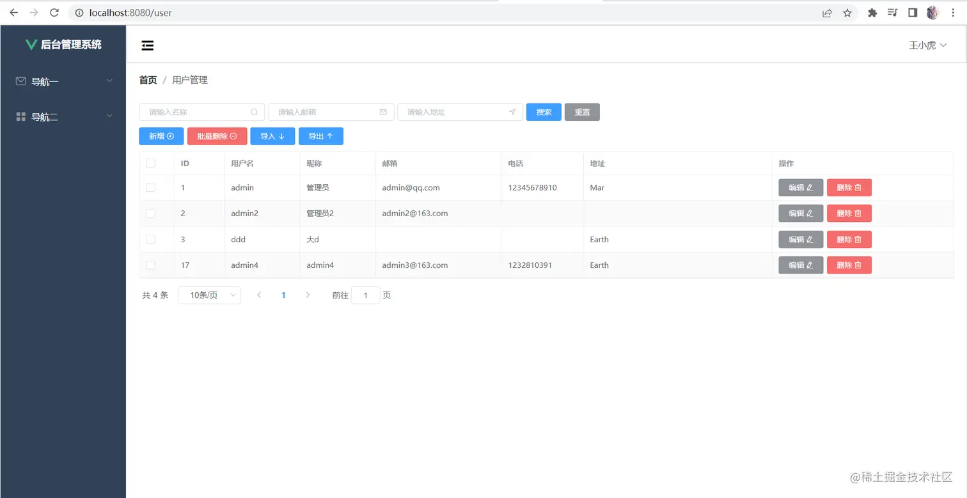The image size is (967, 498).
Task: Check the row checkbox for user admin2
Action: [x=150, y=214]
